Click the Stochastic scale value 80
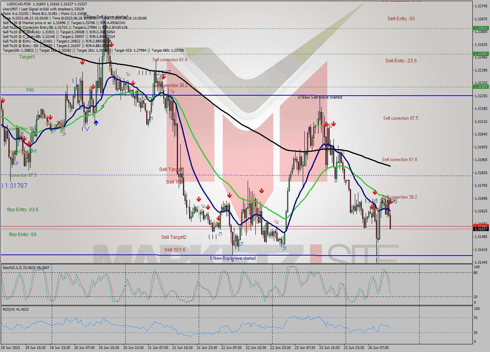Screen dimensions: 490x352 tap(476, 273)
